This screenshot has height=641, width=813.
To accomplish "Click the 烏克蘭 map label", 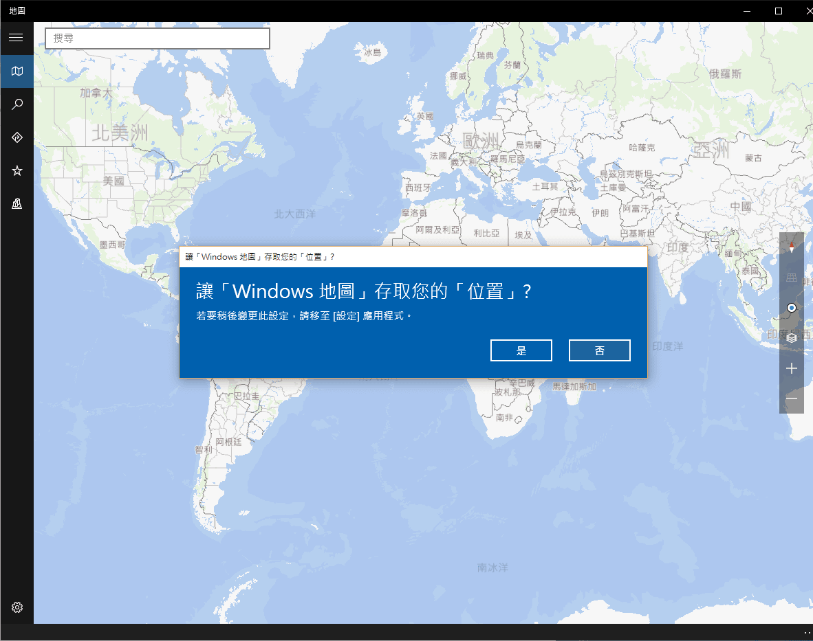I will [x=528, y=145].
